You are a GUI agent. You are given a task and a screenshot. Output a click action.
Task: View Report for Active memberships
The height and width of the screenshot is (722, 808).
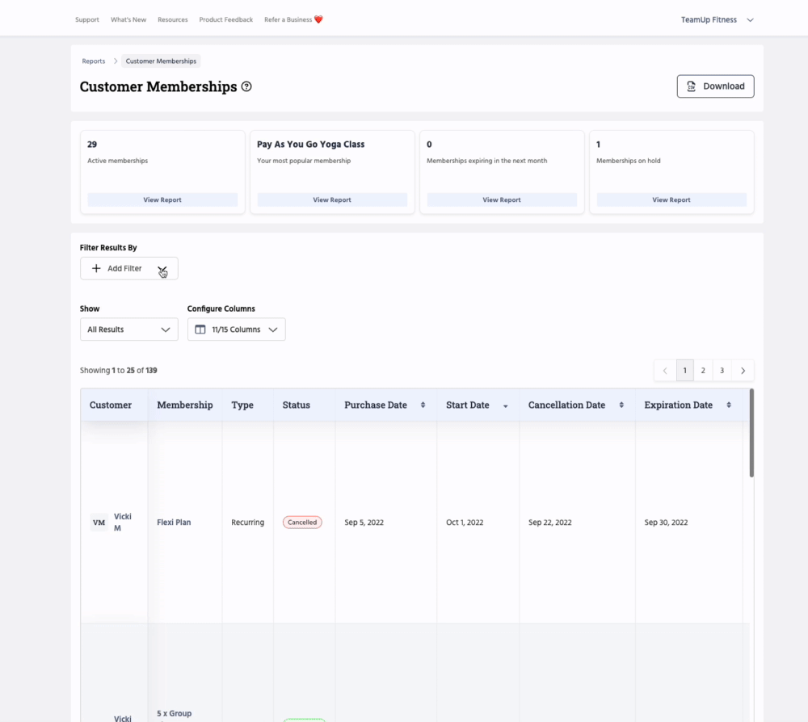click(162, 199)
